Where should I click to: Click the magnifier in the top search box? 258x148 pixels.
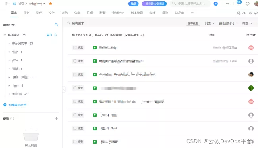point(174,4)
